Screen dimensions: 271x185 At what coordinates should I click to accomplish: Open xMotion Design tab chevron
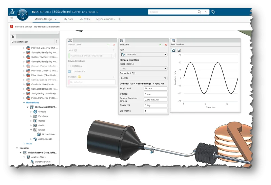[x=56, y=19]
